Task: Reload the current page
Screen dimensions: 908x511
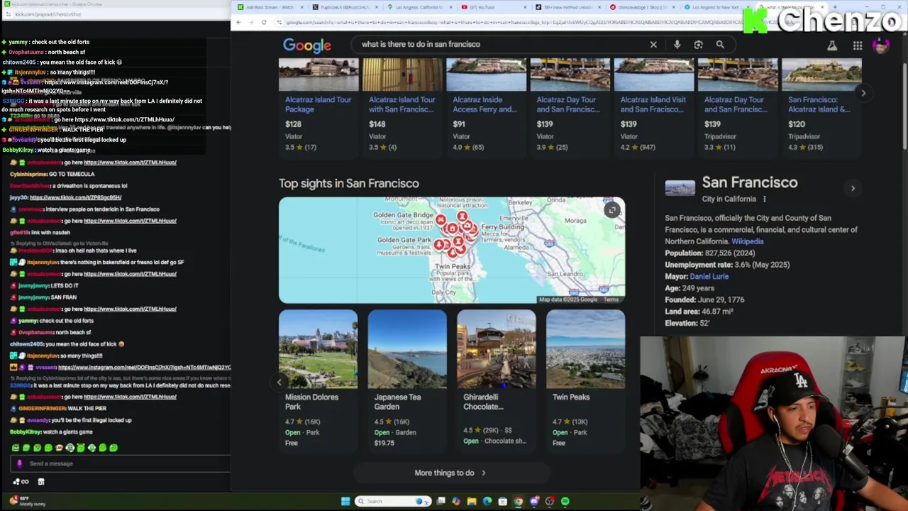Action: coord(264,22)
